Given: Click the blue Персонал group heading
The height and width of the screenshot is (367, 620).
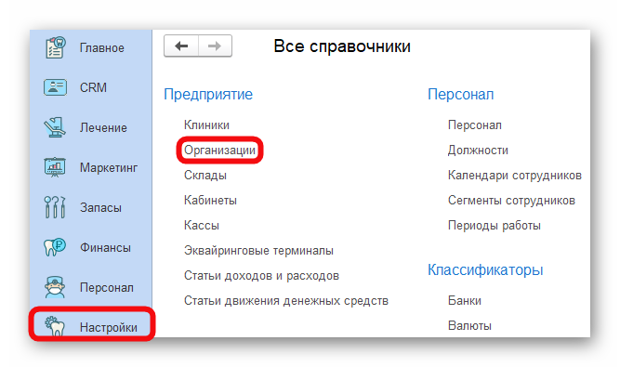Looking at the screenshot, I should click(x=461, y=95).
